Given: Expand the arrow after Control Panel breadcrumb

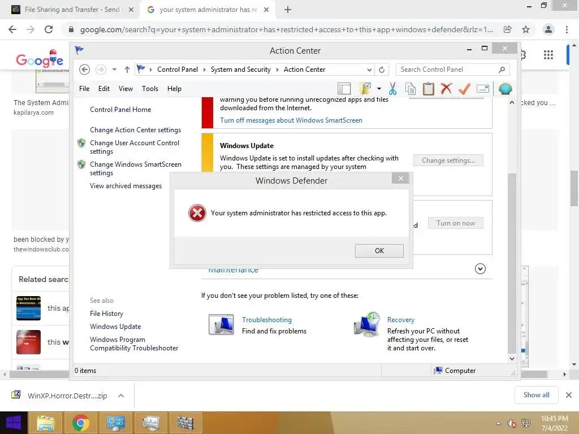Looking at the screenshot, I should [204, 70].
